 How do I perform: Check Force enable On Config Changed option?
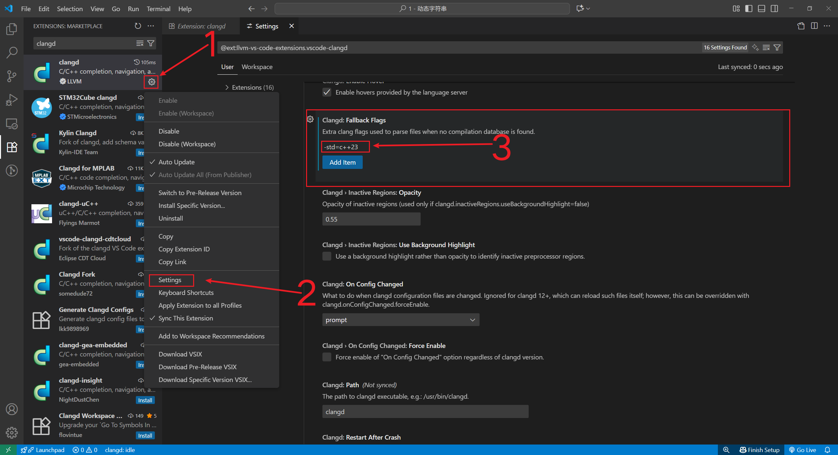point(327,357)
